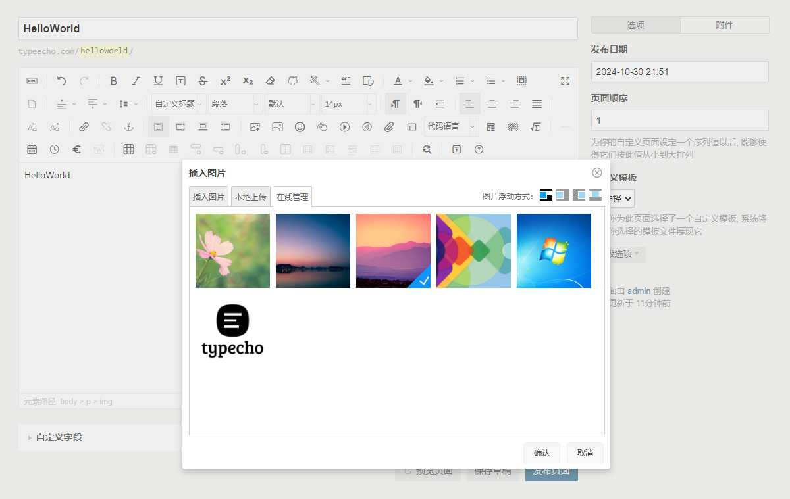Clear formatting with the eraser icon
The width and height of the screenshot is (790, 499).
pos(270,81)
